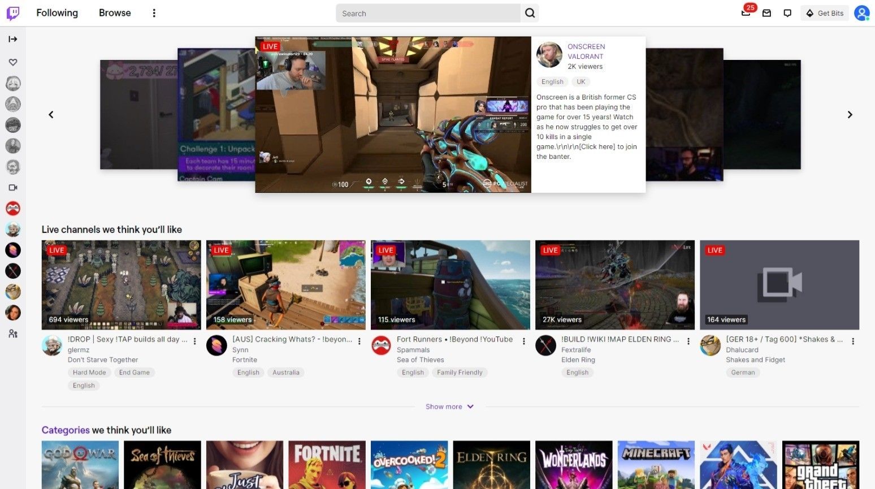Open Wonderlands category cover
The width and height of the screenshot is (875, 489).
(x=574, y=465)
